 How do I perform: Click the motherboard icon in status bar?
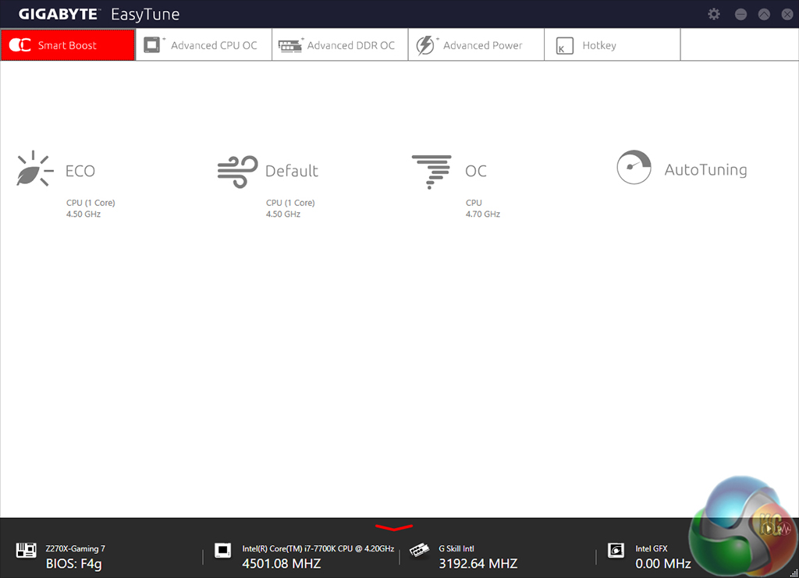pos(26,550)
